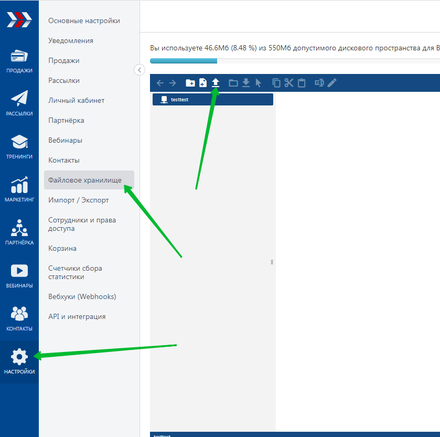The image size is (440, 437).
Task: Click the rename toolbar icon
Action: [x=319, y=83]
